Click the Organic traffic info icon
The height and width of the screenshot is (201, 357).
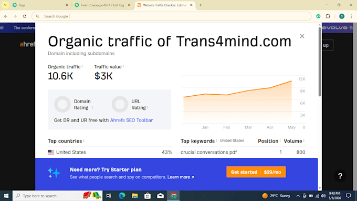82,66
